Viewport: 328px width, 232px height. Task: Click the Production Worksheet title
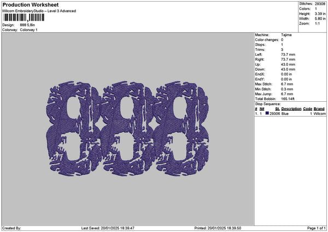(x=26, y=4)
